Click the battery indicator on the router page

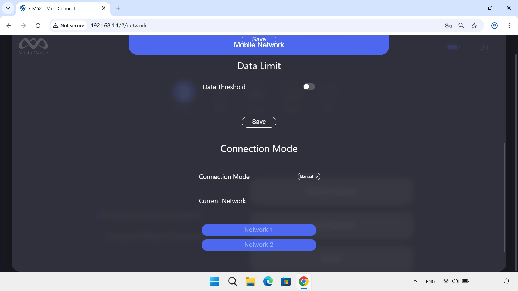(453, 47)
